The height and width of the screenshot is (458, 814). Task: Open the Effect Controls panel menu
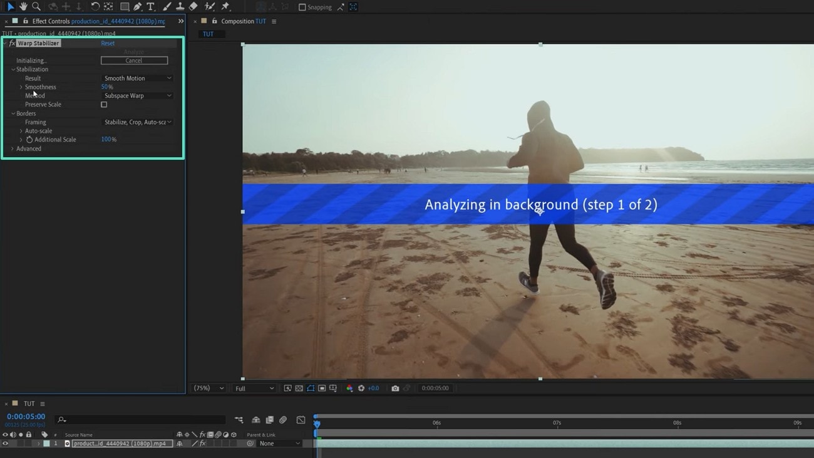point(180,20)
